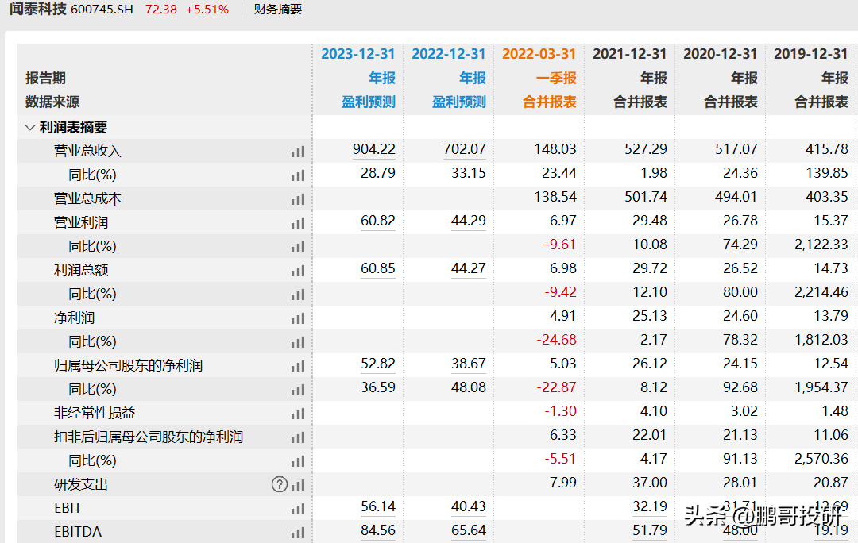
Task: Open 2021 EBITDA value 51.79
Action: (650, 530)
